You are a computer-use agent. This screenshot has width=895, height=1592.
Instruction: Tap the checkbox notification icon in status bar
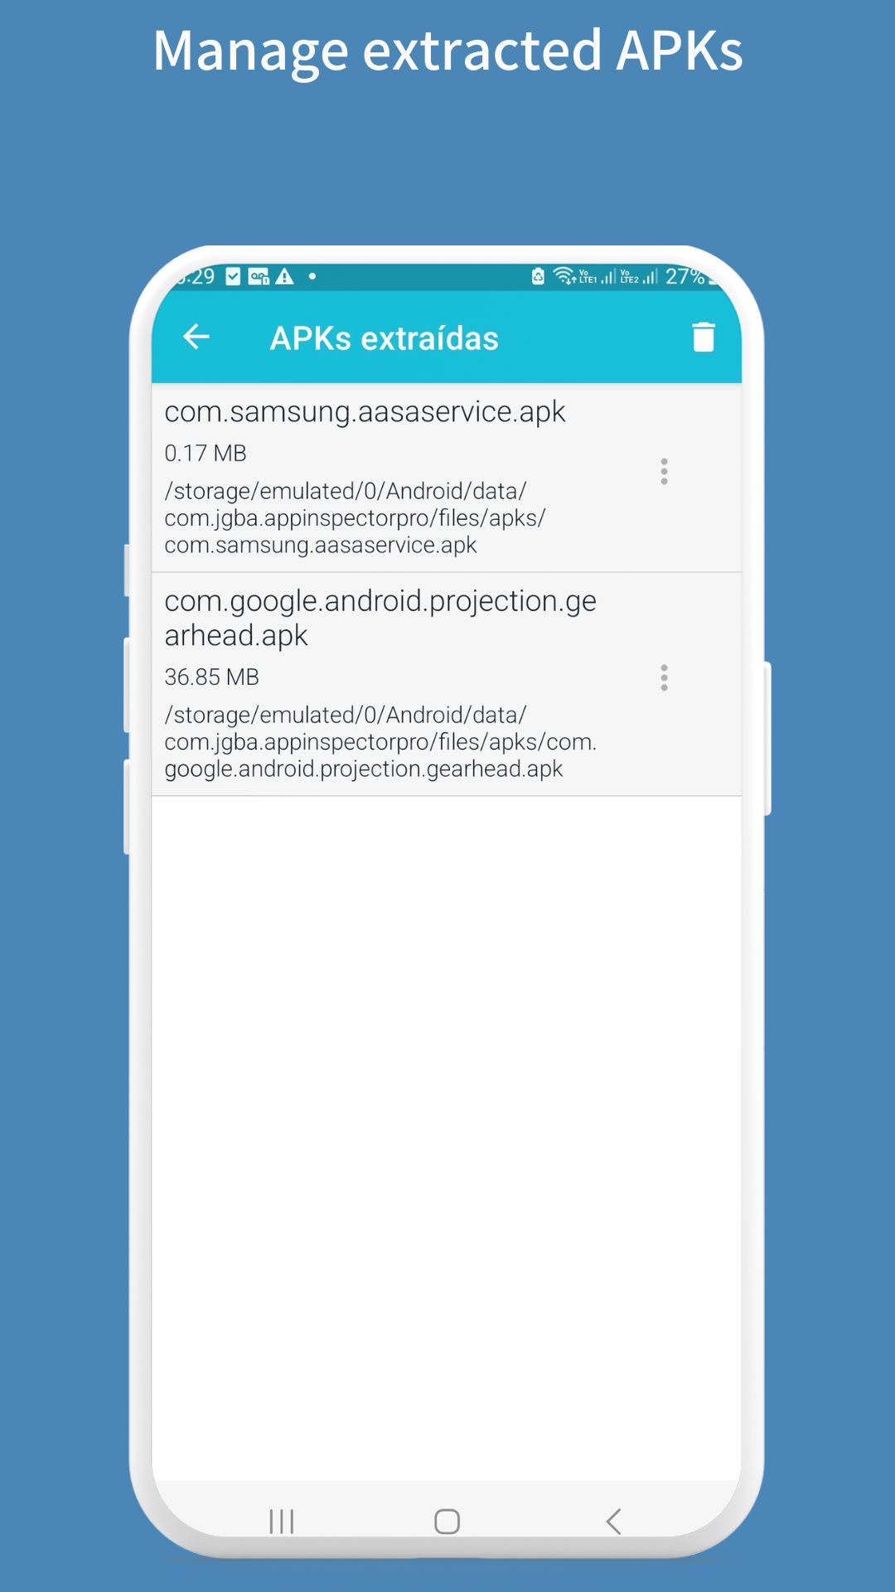pyautogui.click(x=234, y=276)
